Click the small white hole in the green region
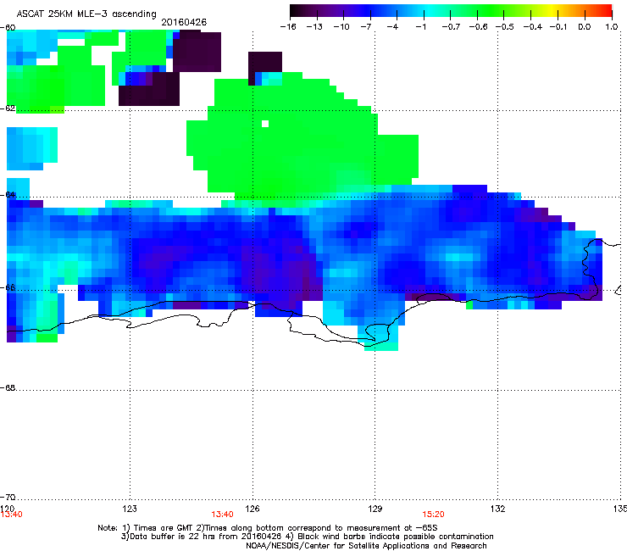 (x=265, y=124)
